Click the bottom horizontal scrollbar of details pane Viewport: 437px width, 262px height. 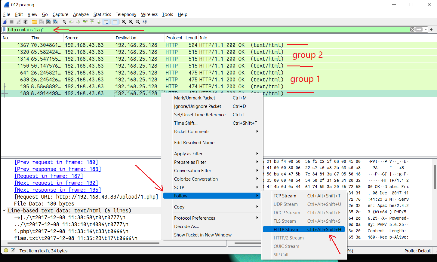coord(83,243)
